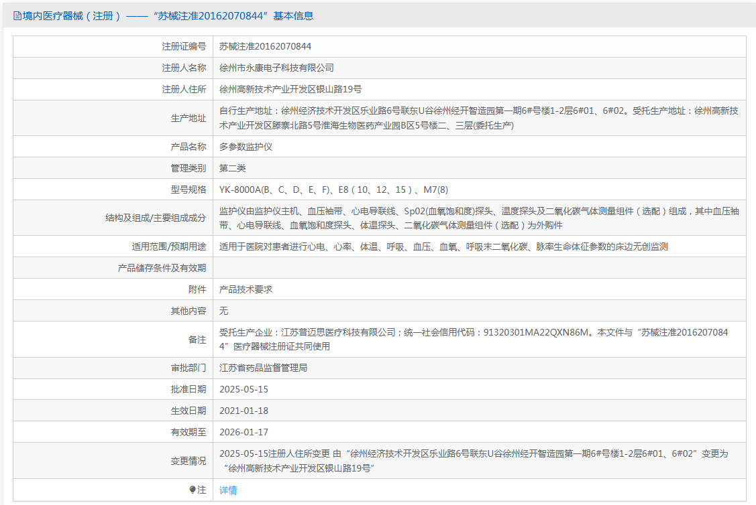Click the 产品储存条件及有效期 label

(162, 268)
